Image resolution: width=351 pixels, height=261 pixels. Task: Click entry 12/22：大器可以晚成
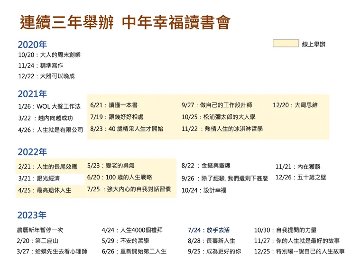46,76
